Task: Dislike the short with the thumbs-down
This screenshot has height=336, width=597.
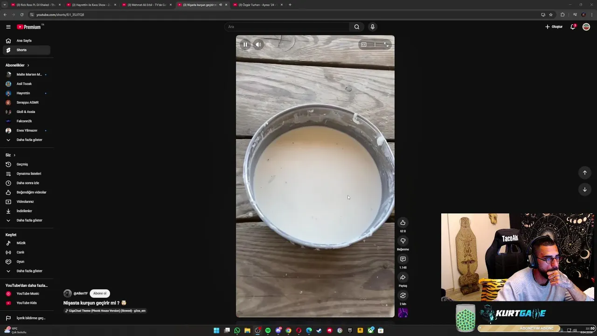Action: 403,241
